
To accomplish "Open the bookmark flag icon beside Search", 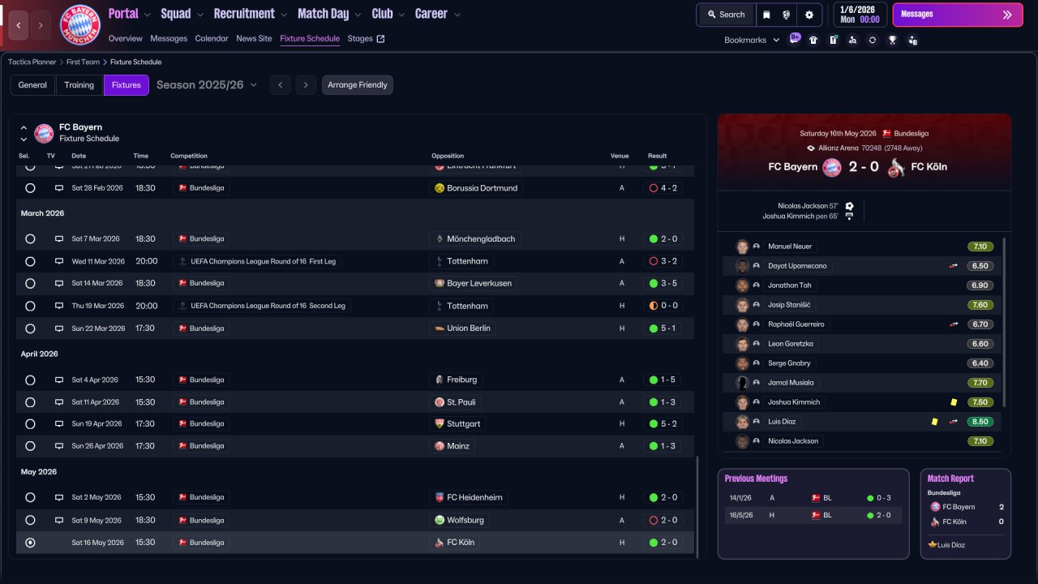I will tap(766, 15).
